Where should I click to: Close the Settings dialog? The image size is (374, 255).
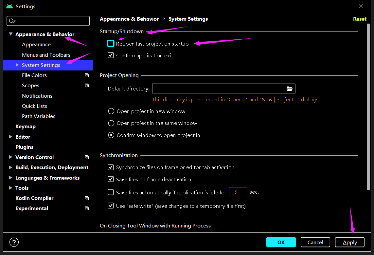(x=361, y=7)
